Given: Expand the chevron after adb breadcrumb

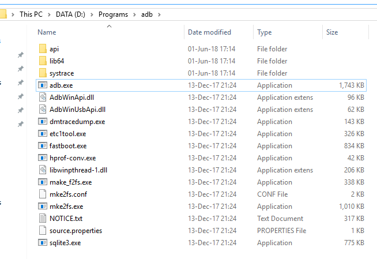Looking at the screenshot, I should tap(159, 14).
